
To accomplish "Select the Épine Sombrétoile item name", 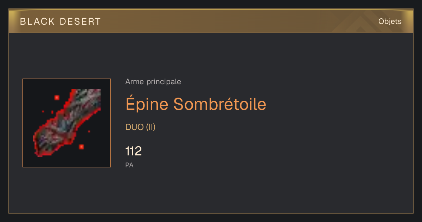I will [x=196, y=104].
